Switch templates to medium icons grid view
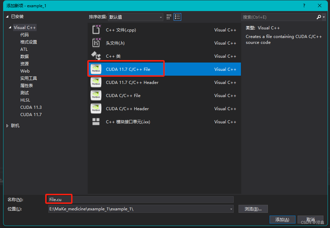The width and height of the screenshot is (330, 228). (x=168, y=17)
